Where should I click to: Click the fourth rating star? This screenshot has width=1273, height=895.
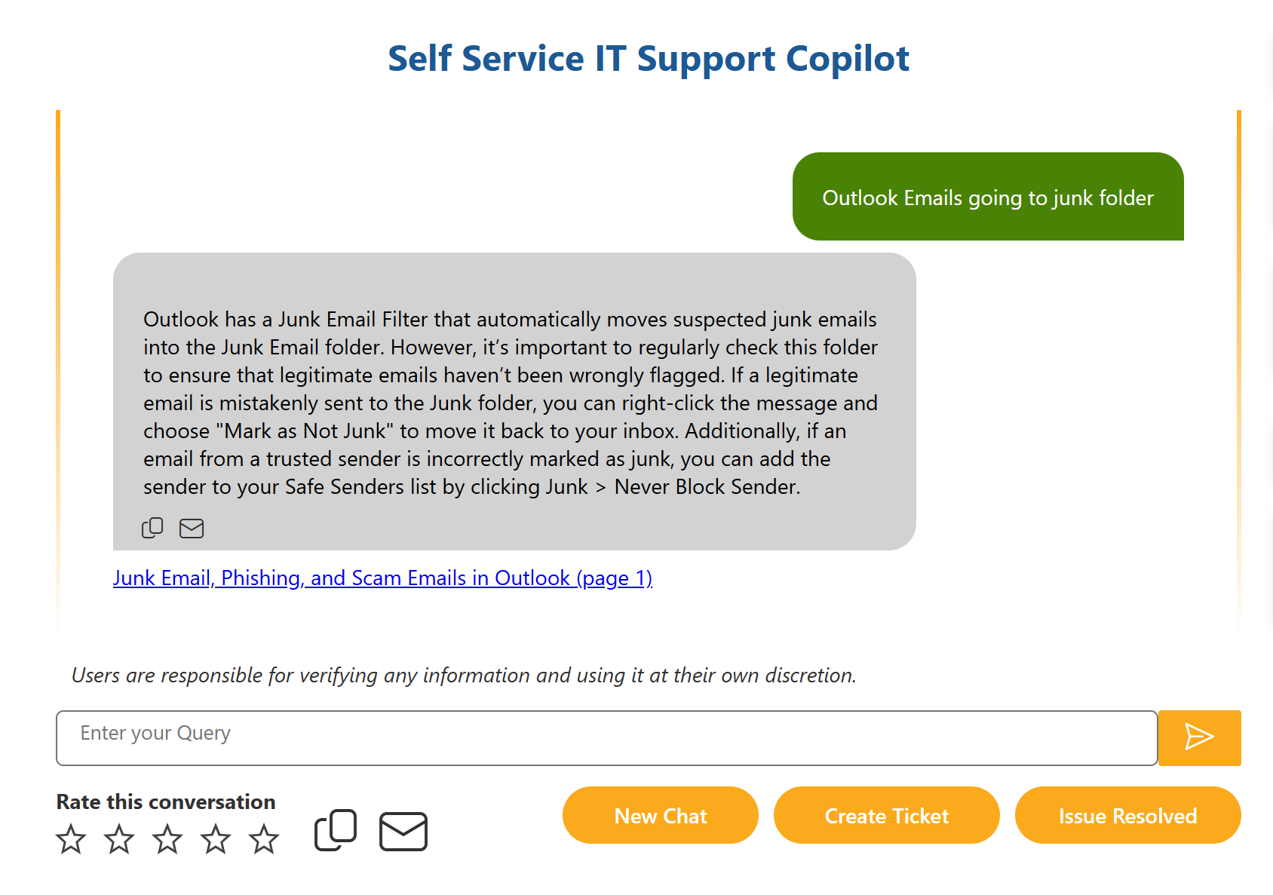216,837
